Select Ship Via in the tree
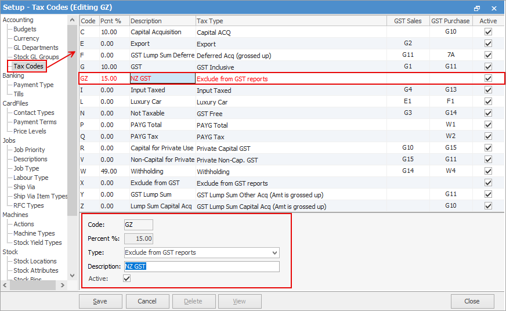 [24, 187]
